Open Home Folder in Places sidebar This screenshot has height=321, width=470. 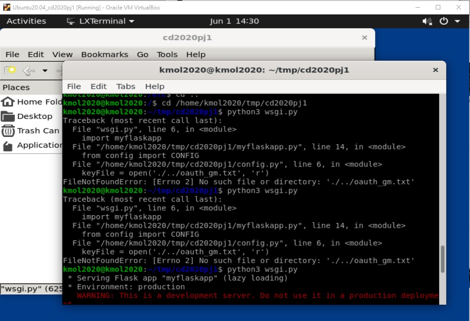32,102
